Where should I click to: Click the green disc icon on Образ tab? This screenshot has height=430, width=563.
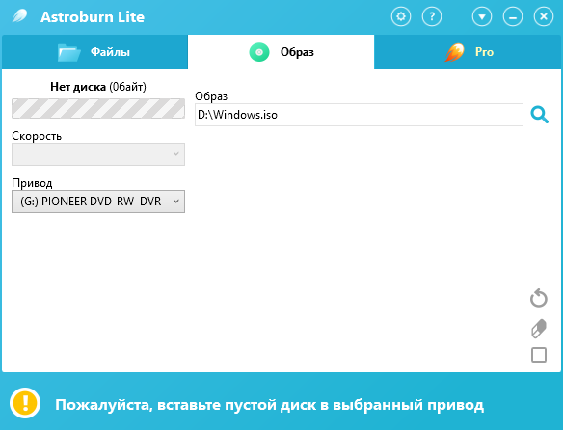[x=259, y=52]
